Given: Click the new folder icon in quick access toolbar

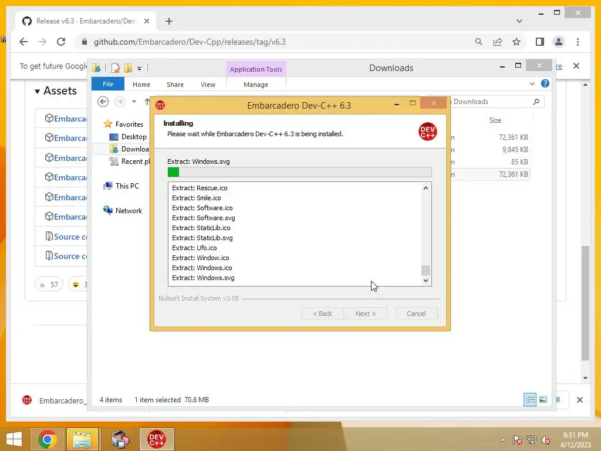Looking at the screenshot, I should click(128, 68).
